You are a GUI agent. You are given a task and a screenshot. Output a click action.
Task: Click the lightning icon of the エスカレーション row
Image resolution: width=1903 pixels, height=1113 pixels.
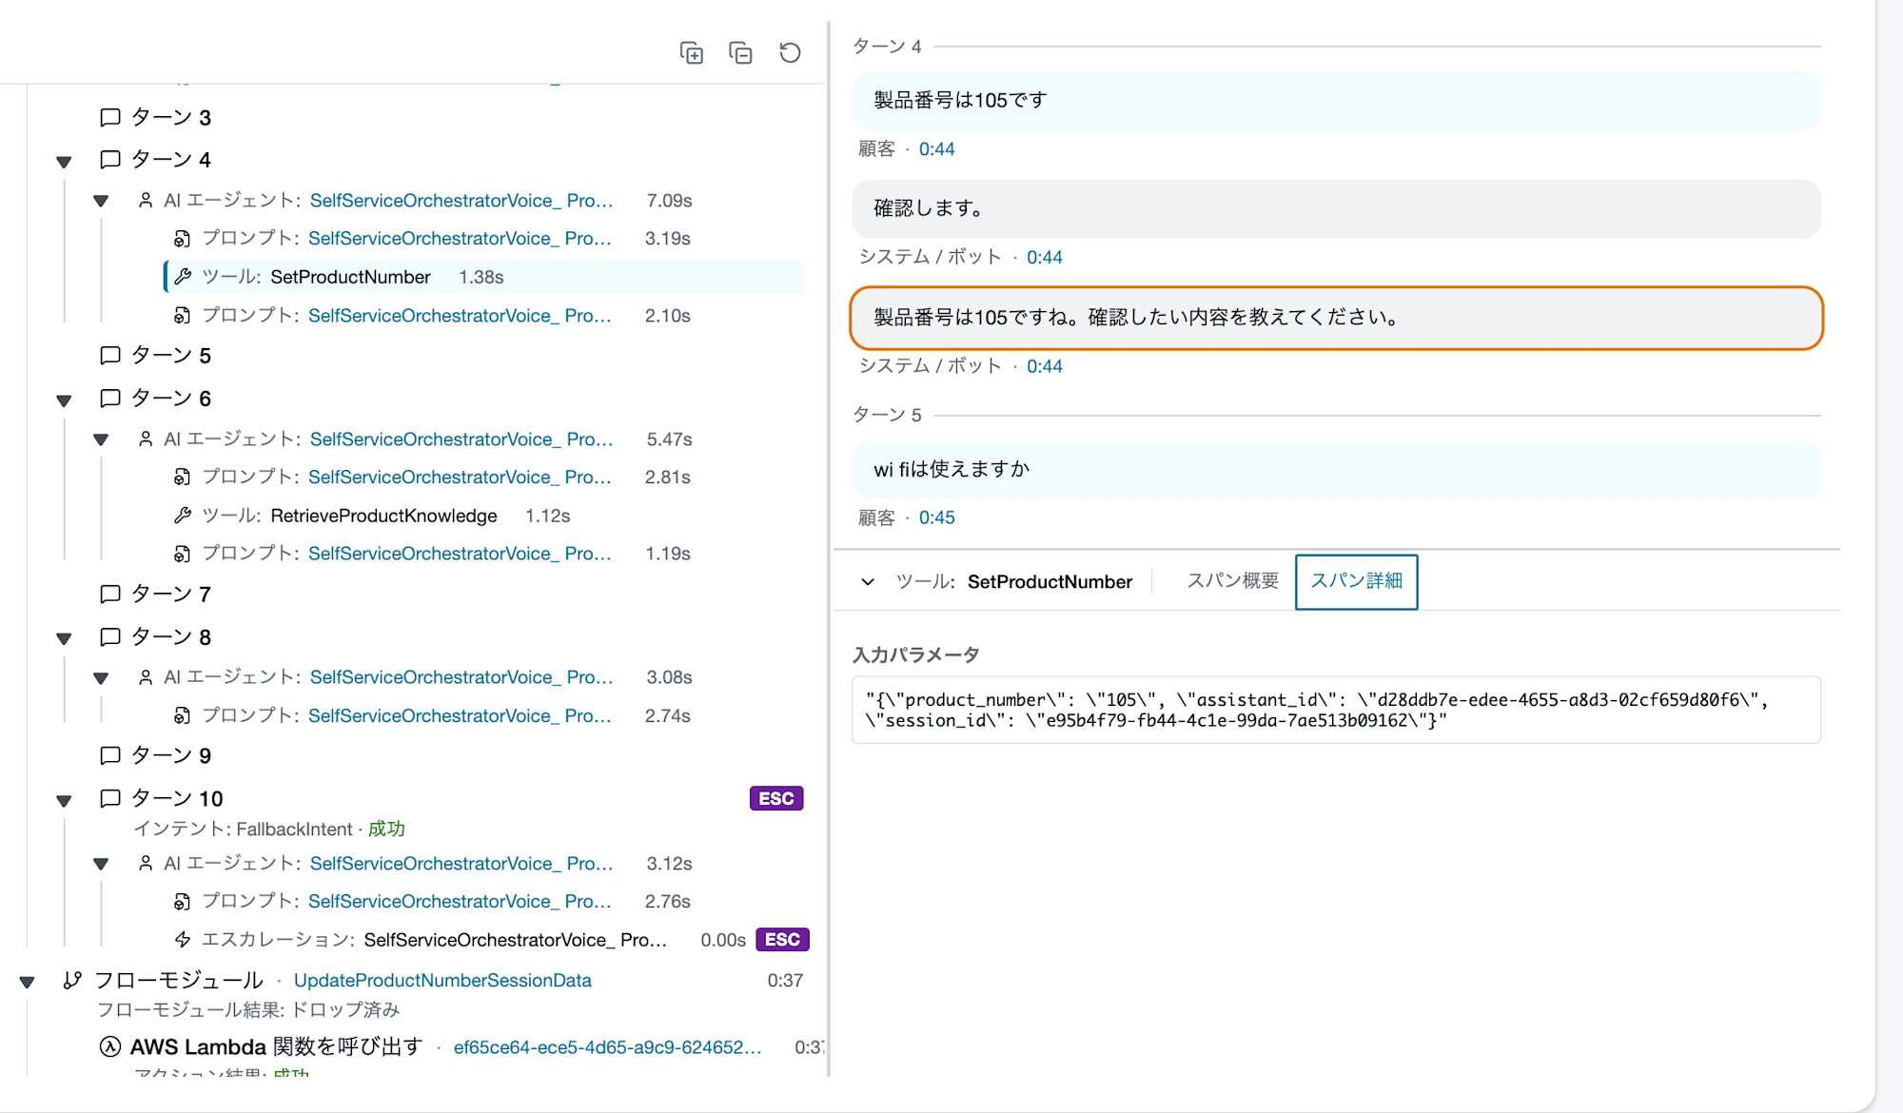pyautogui.click(x=183, y=940)
